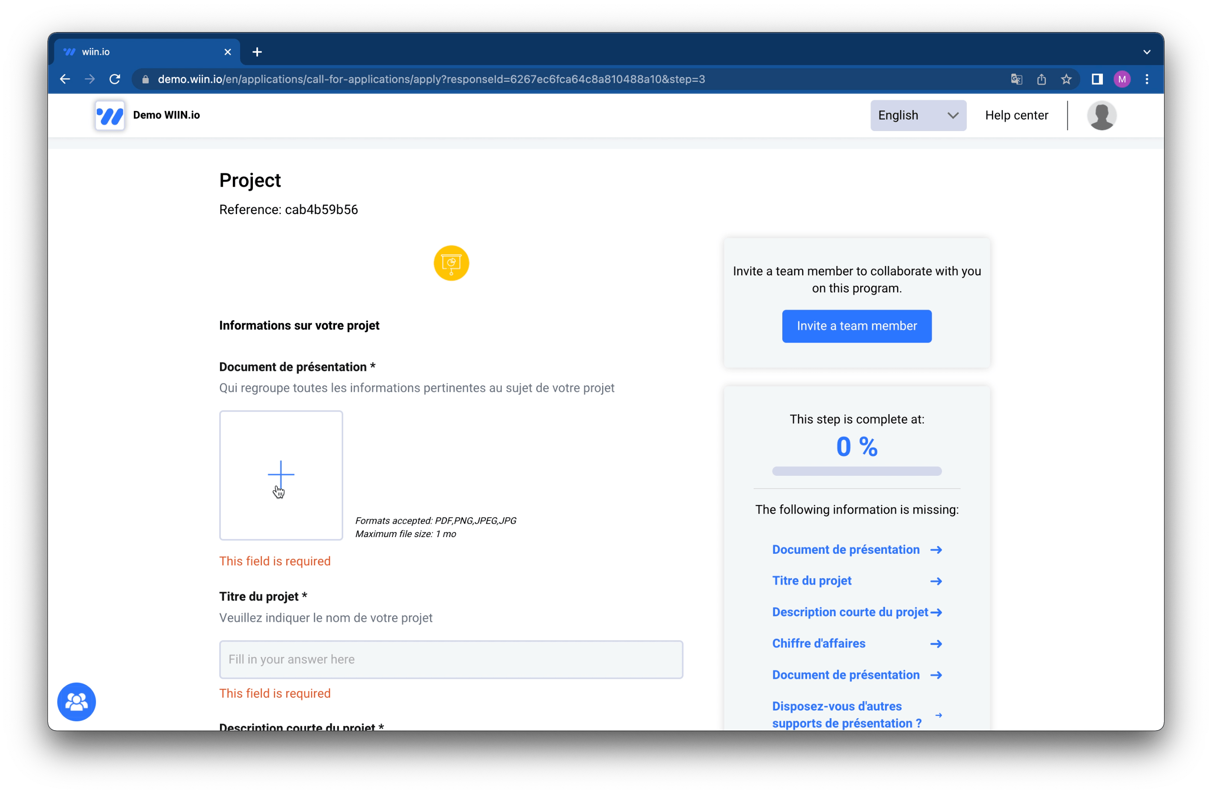Viewport: 1212px width, 794px height.
Task: Open the Help center link
Action: coord(1016,115)
